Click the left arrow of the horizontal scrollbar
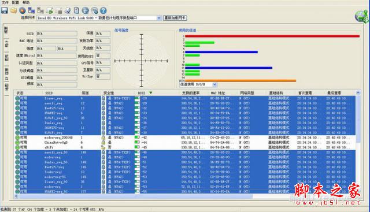The width and height of the screenshot is (370, 212). pos(16,196)
